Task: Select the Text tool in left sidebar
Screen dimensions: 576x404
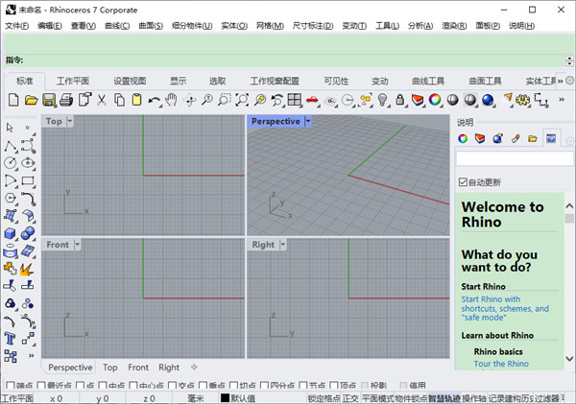Action: 11,339
